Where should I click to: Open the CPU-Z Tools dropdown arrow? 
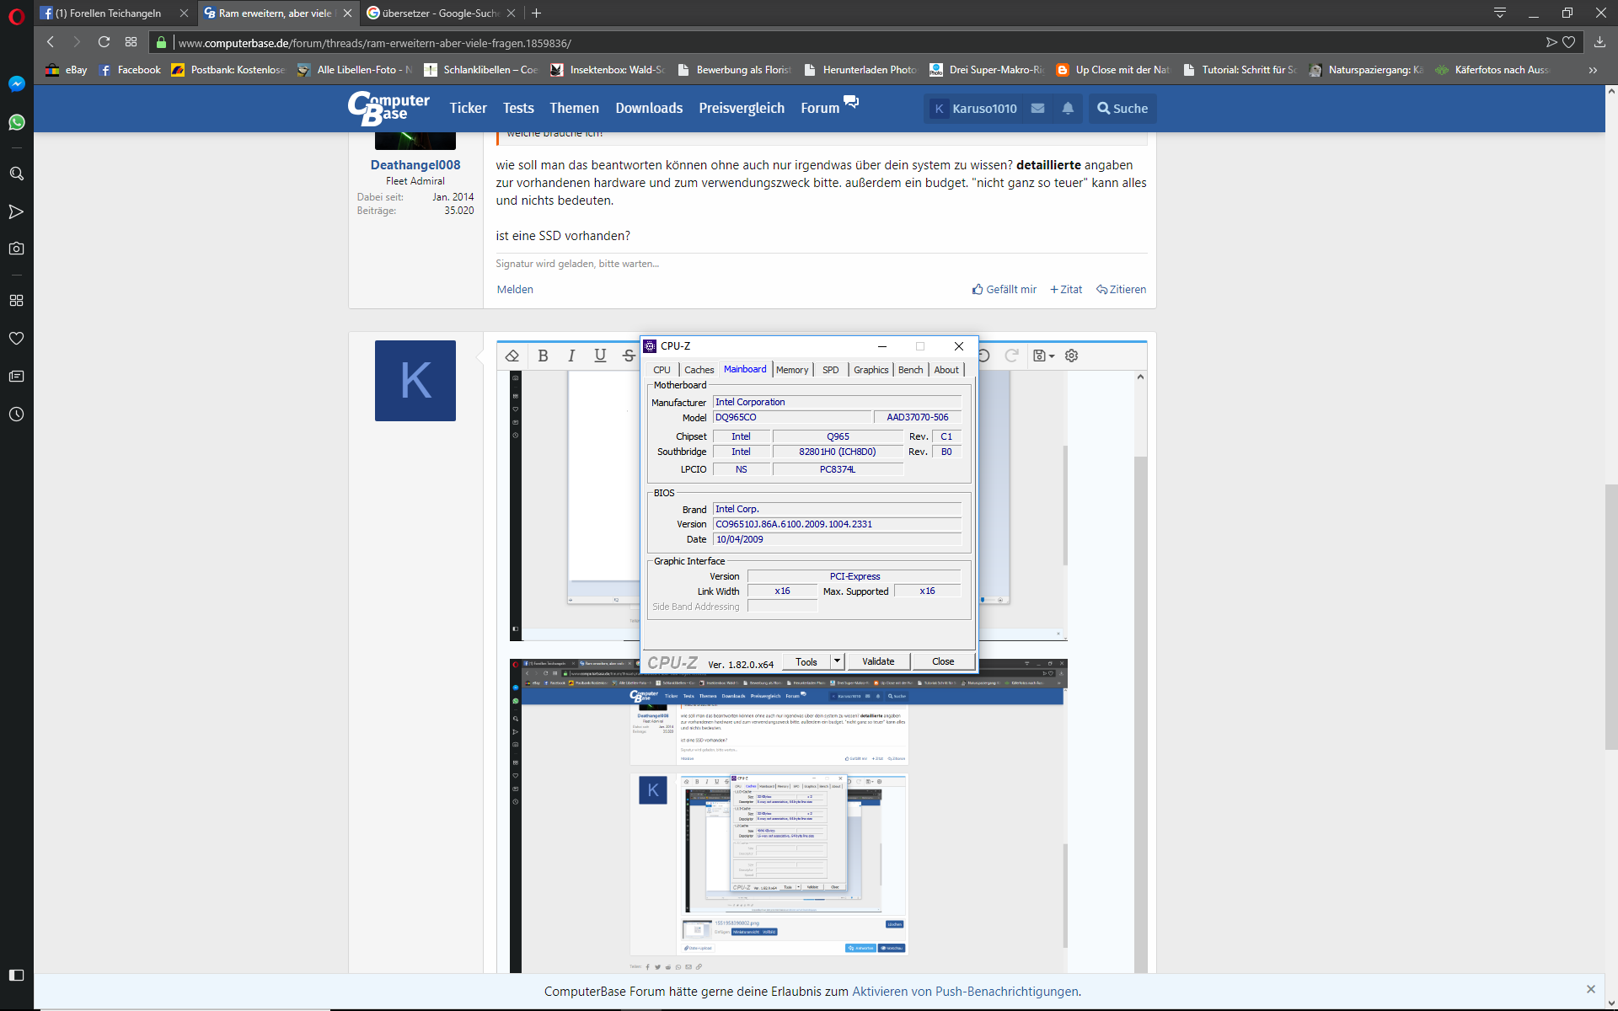pos(837,661)
